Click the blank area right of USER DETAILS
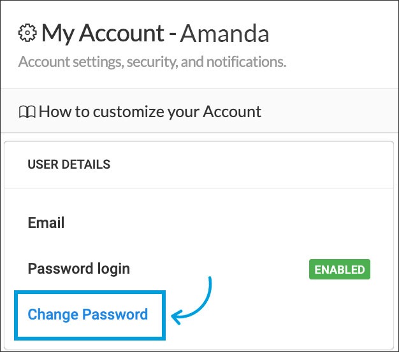Viewport: 399px width, 352px height. pyautogui.click(x=255, y=164)
